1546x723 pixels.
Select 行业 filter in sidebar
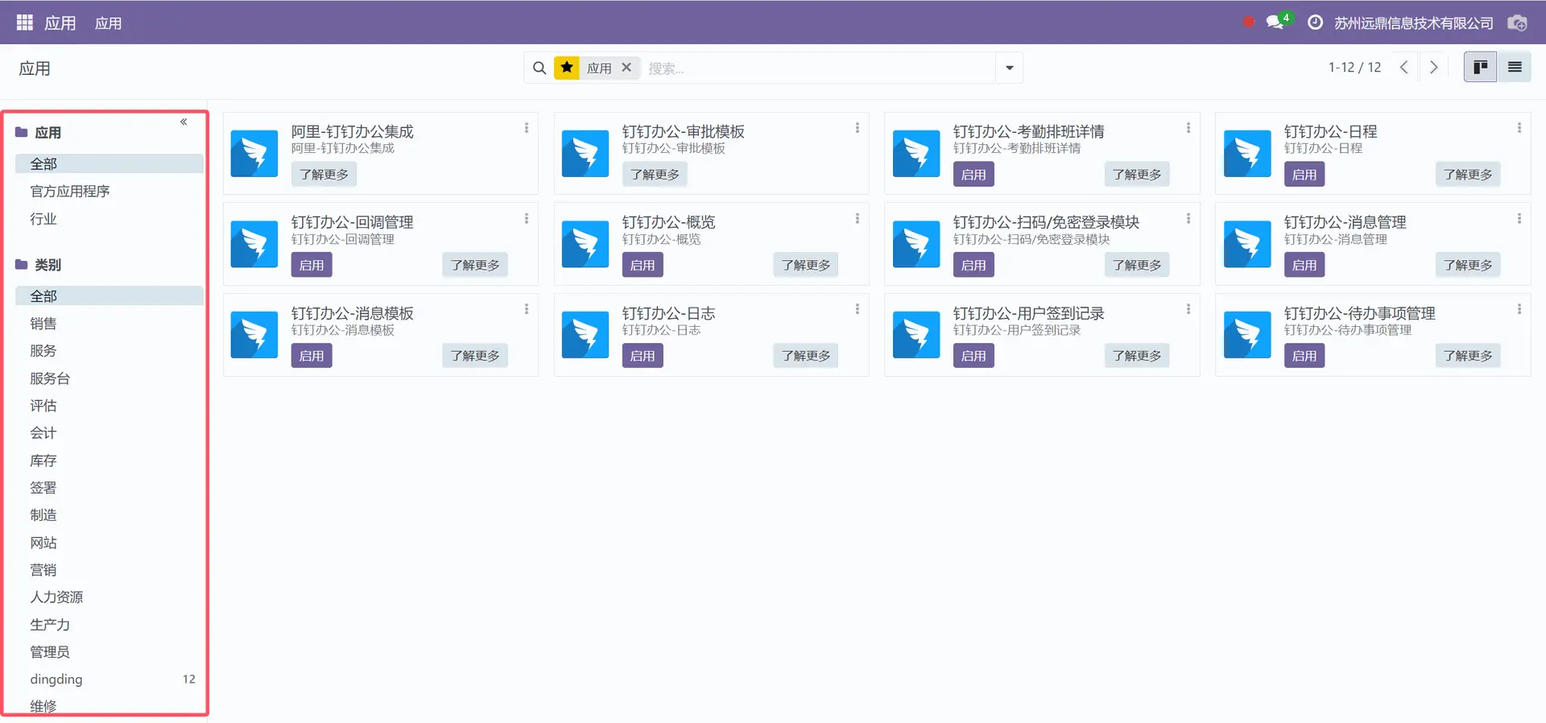(x=43, y=219)
